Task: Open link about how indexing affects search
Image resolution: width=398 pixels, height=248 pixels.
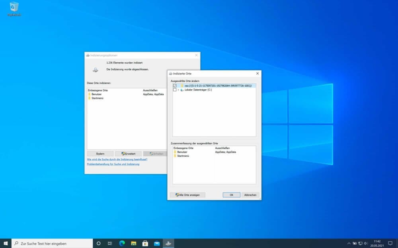Action: (x=117, y=160)
